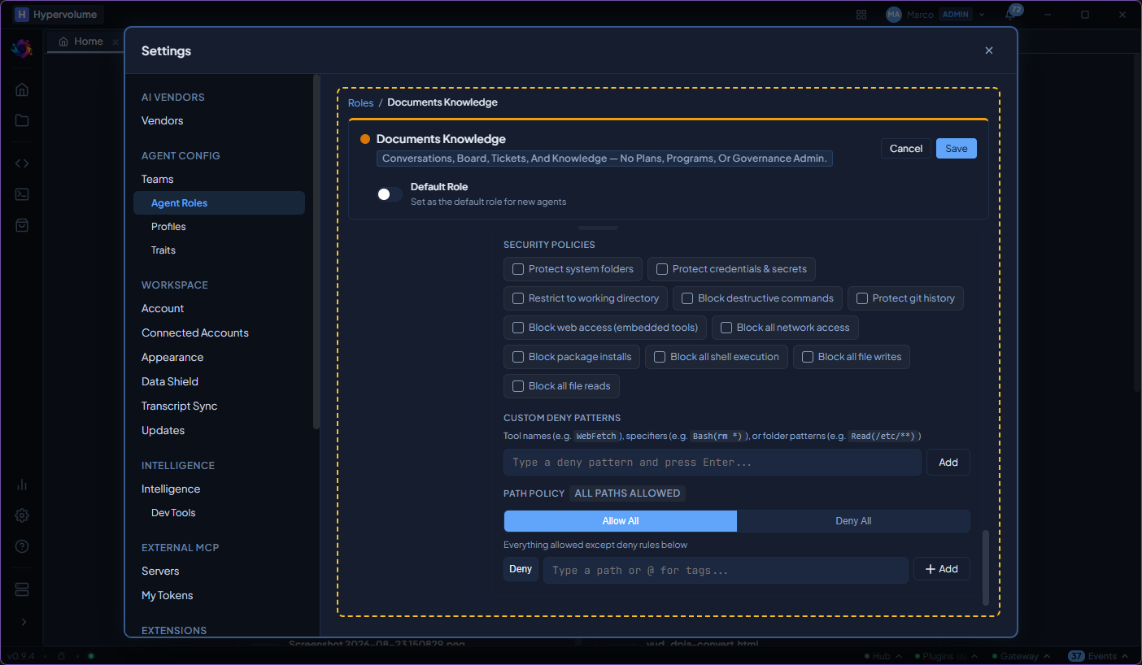Open the Data Shield settings

(x=170, y=382)
